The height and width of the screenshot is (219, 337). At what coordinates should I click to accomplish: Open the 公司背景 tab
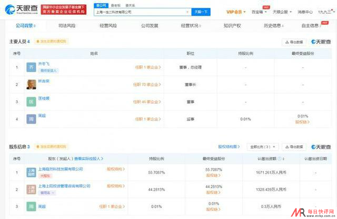26,26
